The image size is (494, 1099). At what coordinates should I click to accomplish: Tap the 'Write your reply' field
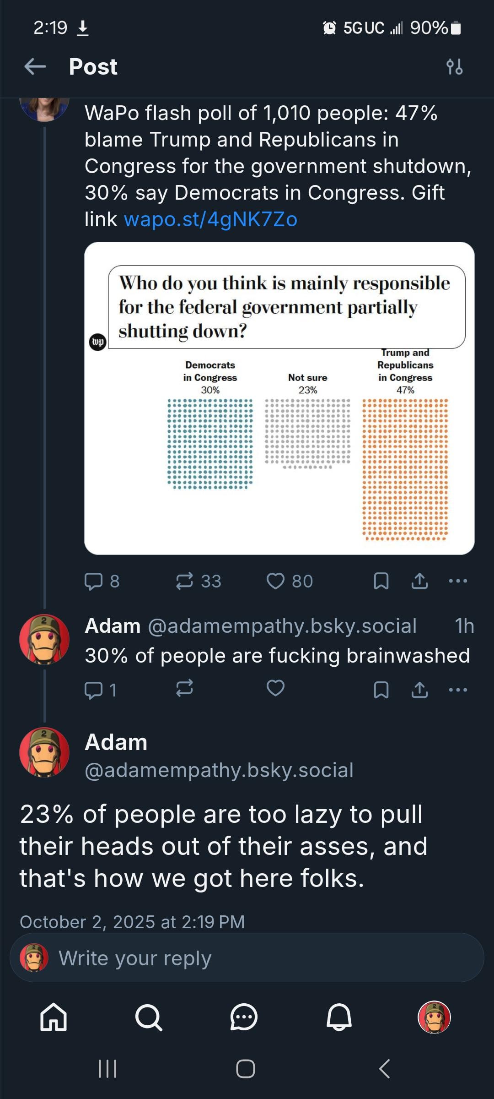247,958
